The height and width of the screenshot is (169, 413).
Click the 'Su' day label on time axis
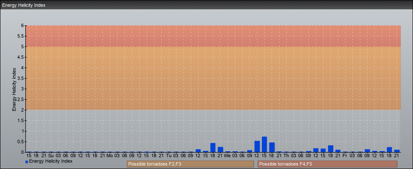(x=51, y=155)
